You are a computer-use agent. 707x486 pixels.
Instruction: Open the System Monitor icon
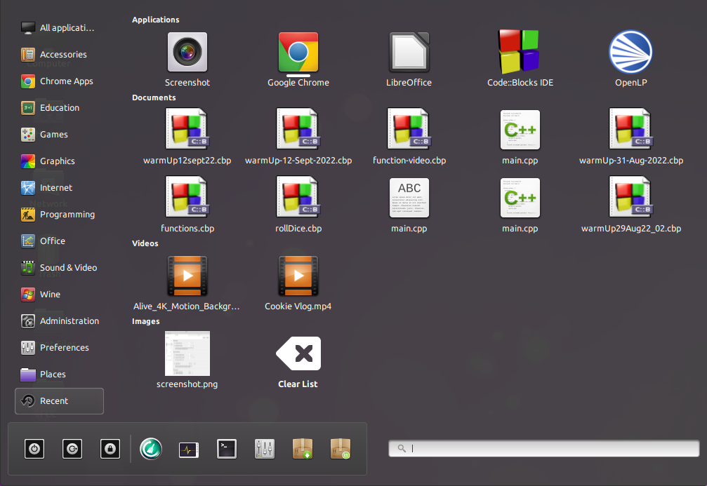(188, 449)
